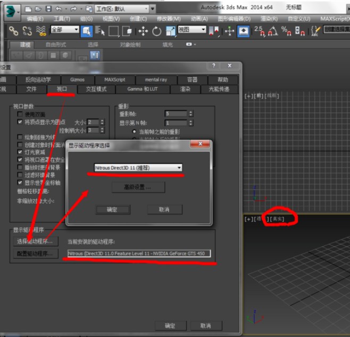350x337 pixels.
Task: Enable the 使用双面 checkbox
Action: (20, 114)
